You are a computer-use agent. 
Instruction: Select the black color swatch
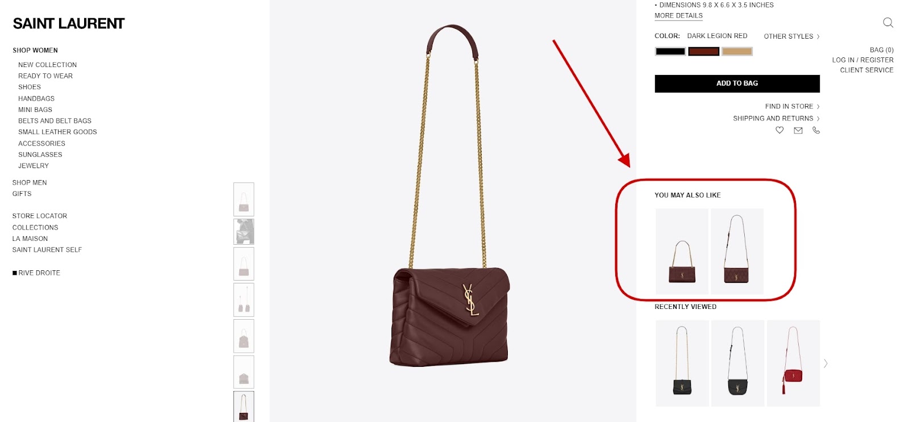click(670, 52)
